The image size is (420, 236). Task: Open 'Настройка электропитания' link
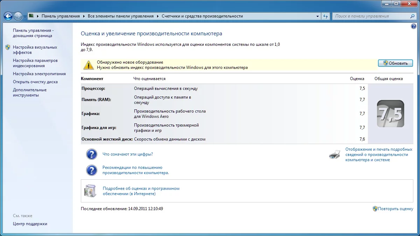click(x=39, y=74)
